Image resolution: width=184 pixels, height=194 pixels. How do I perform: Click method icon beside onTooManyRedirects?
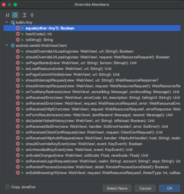18,92
